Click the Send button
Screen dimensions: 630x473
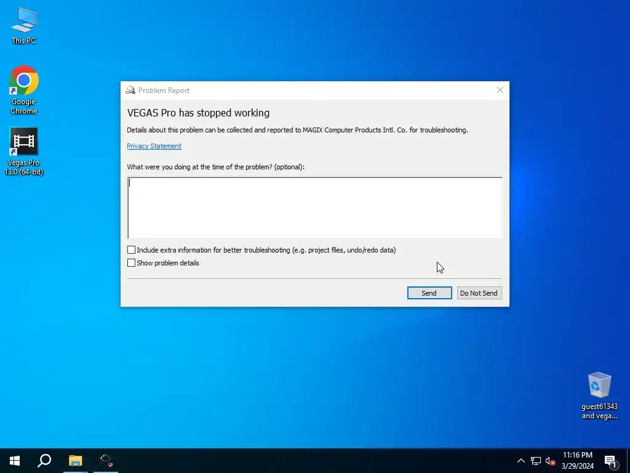click(429, 293)
